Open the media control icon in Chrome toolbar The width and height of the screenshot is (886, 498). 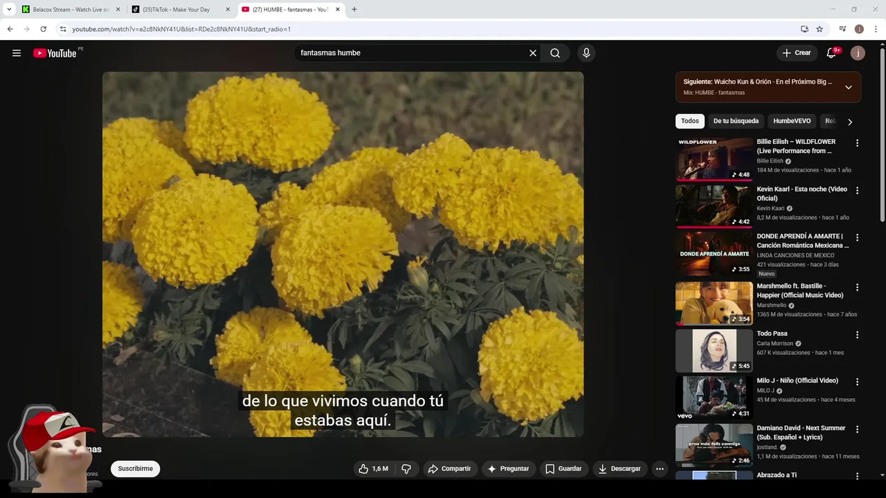[842, 29]
